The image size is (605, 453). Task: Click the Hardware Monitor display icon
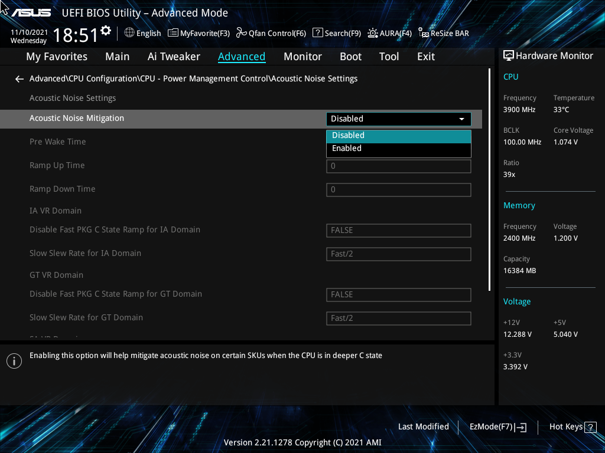(509, 55)
